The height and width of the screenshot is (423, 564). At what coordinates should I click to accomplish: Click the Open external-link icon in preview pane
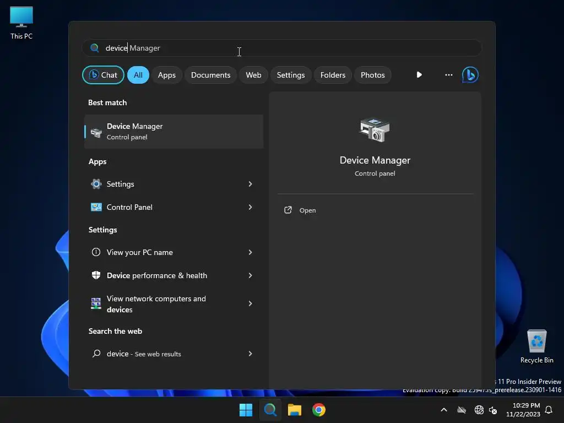pyautogui.click(x=288, y=210)
